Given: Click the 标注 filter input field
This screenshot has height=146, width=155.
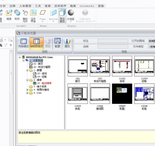Looking at the screenshot, I should click(113, 41).
